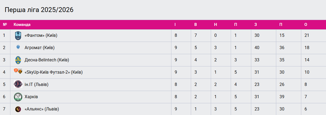Click the «Альянс» (Львів) team logo
Viewport: 326px width, 115px height.
[18, 109]
